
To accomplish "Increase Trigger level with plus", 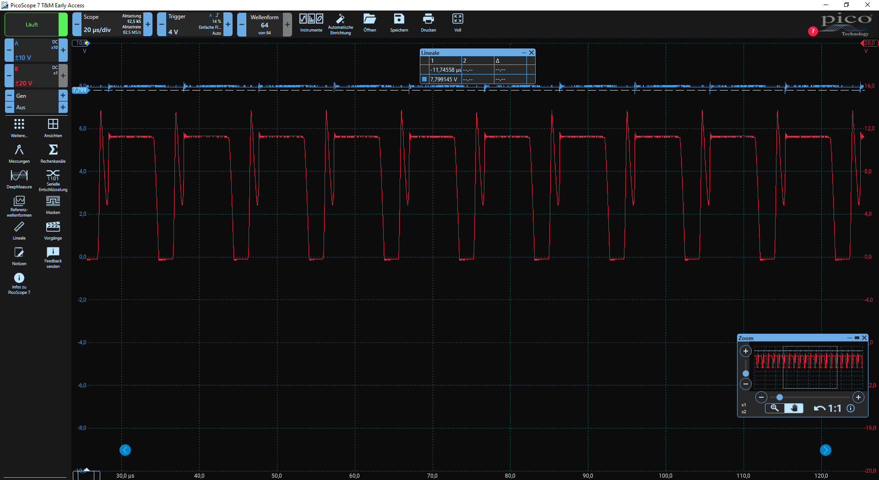I will point(228,24).
